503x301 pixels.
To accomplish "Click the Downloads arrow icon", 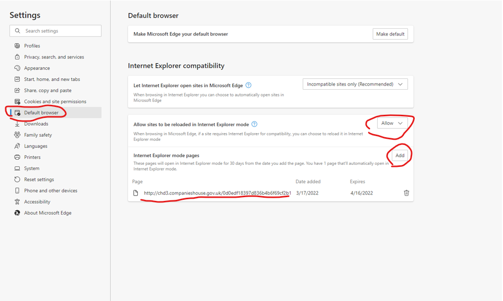I will pyautogui.click(x=17, y=124).
